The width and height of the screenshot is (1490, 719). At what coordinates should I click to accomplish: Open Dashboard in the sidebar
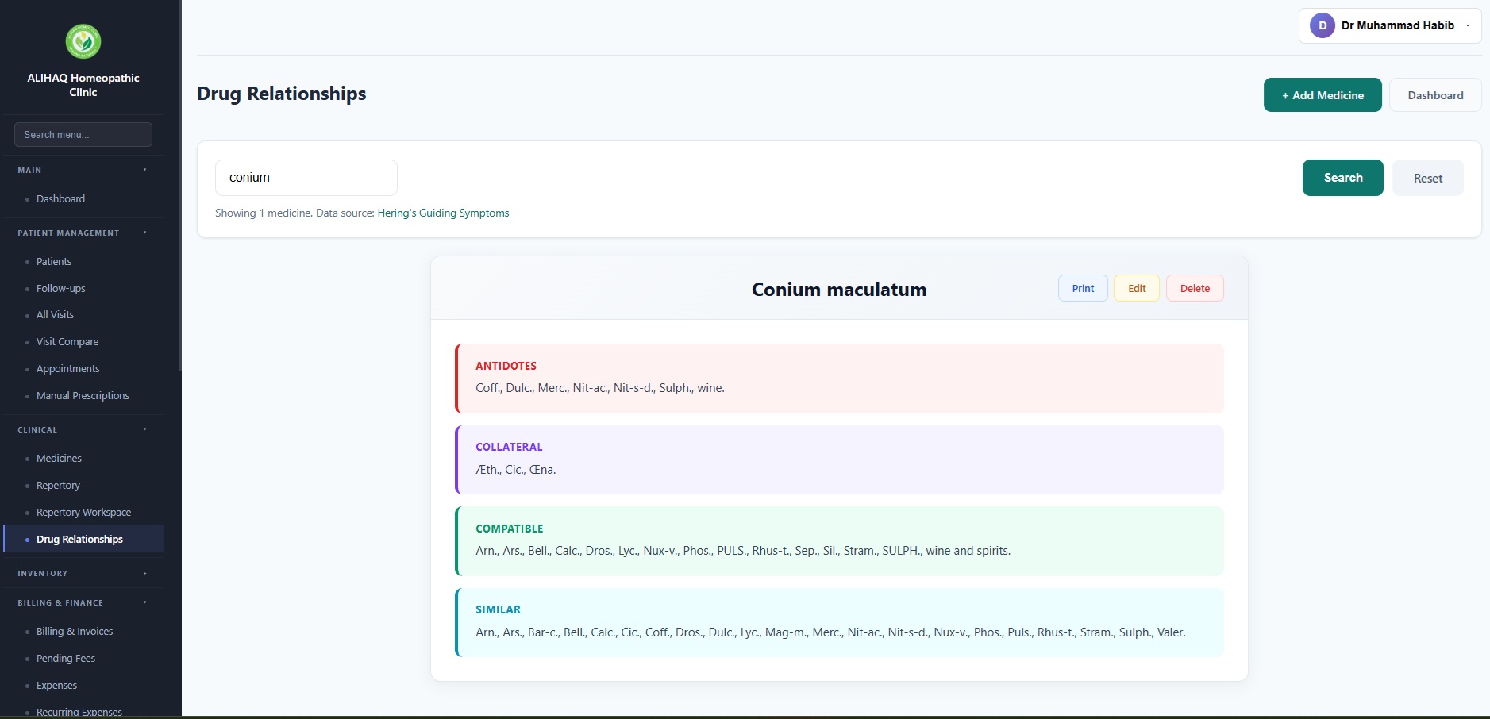(83, 198)
